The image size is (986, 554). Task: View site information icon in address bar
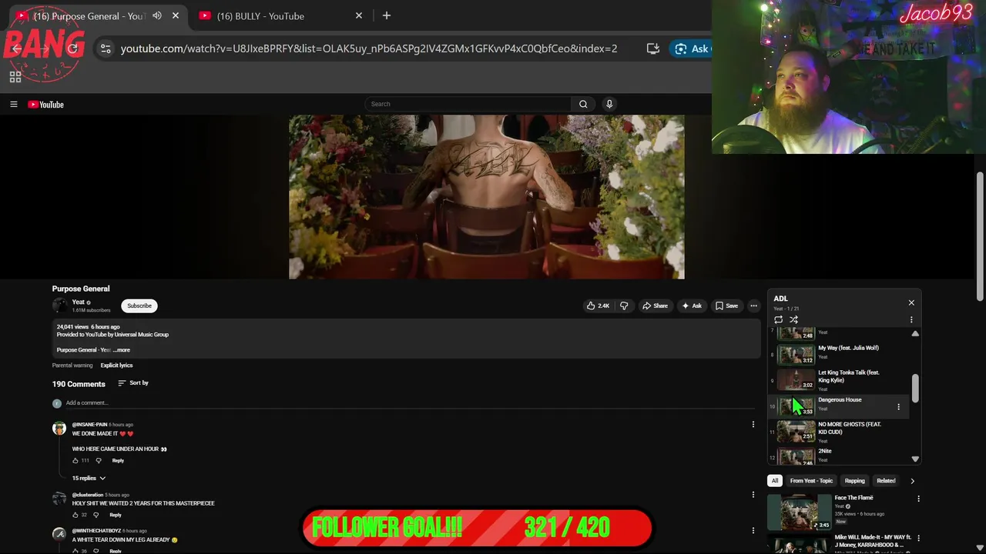tap(106, 48)
